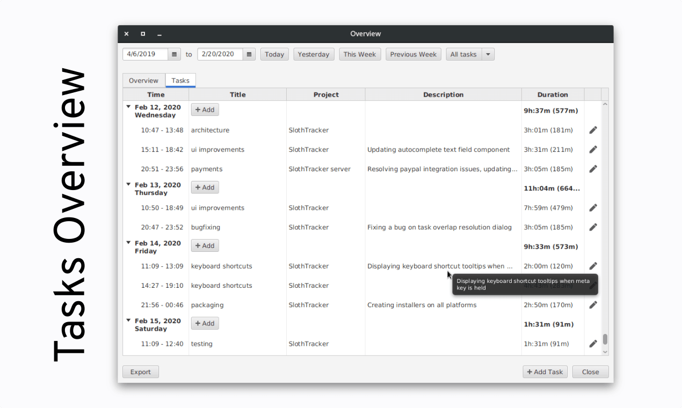682x408 pixels.
Task: Click the start date field 4/6/2019
Action: pos(146,54)
